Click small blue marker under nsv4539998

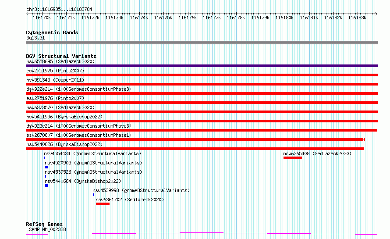93,195
